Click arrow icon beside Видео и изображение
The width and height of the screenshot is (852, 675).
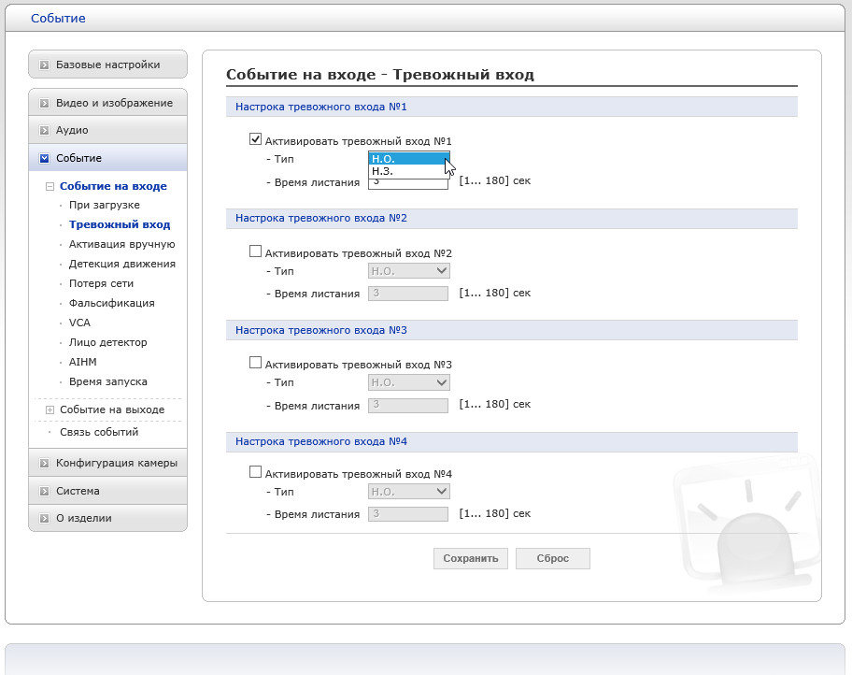(x=44, y=103)
